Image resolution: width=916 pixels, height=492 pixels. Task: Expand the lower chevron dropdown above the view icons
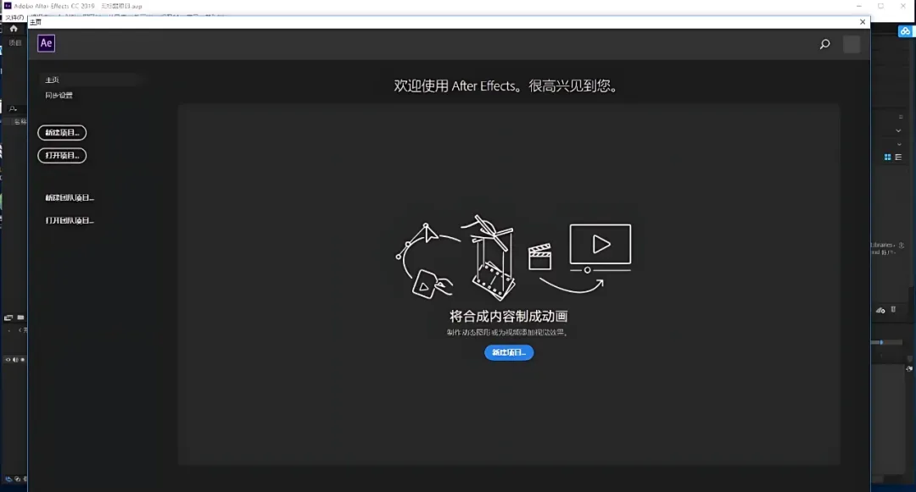(899, 144)
